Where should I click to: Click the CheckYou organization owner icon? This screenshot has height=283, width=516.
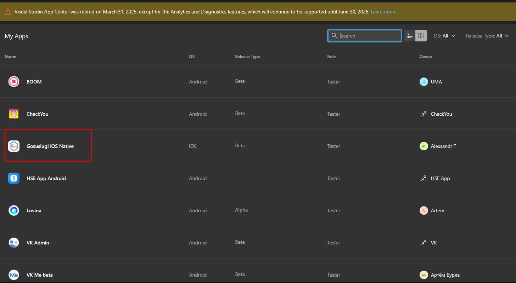424,114
